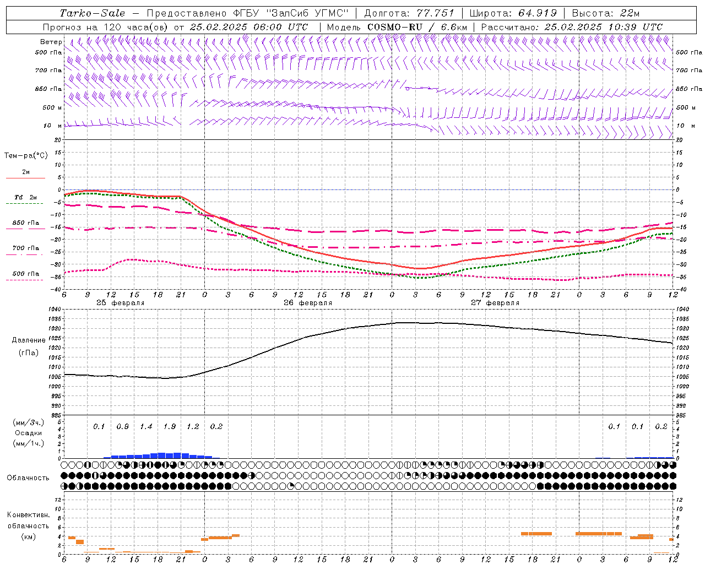
Task: Click the 1.9 precipitation amount
Action: [x=170, y=427]
